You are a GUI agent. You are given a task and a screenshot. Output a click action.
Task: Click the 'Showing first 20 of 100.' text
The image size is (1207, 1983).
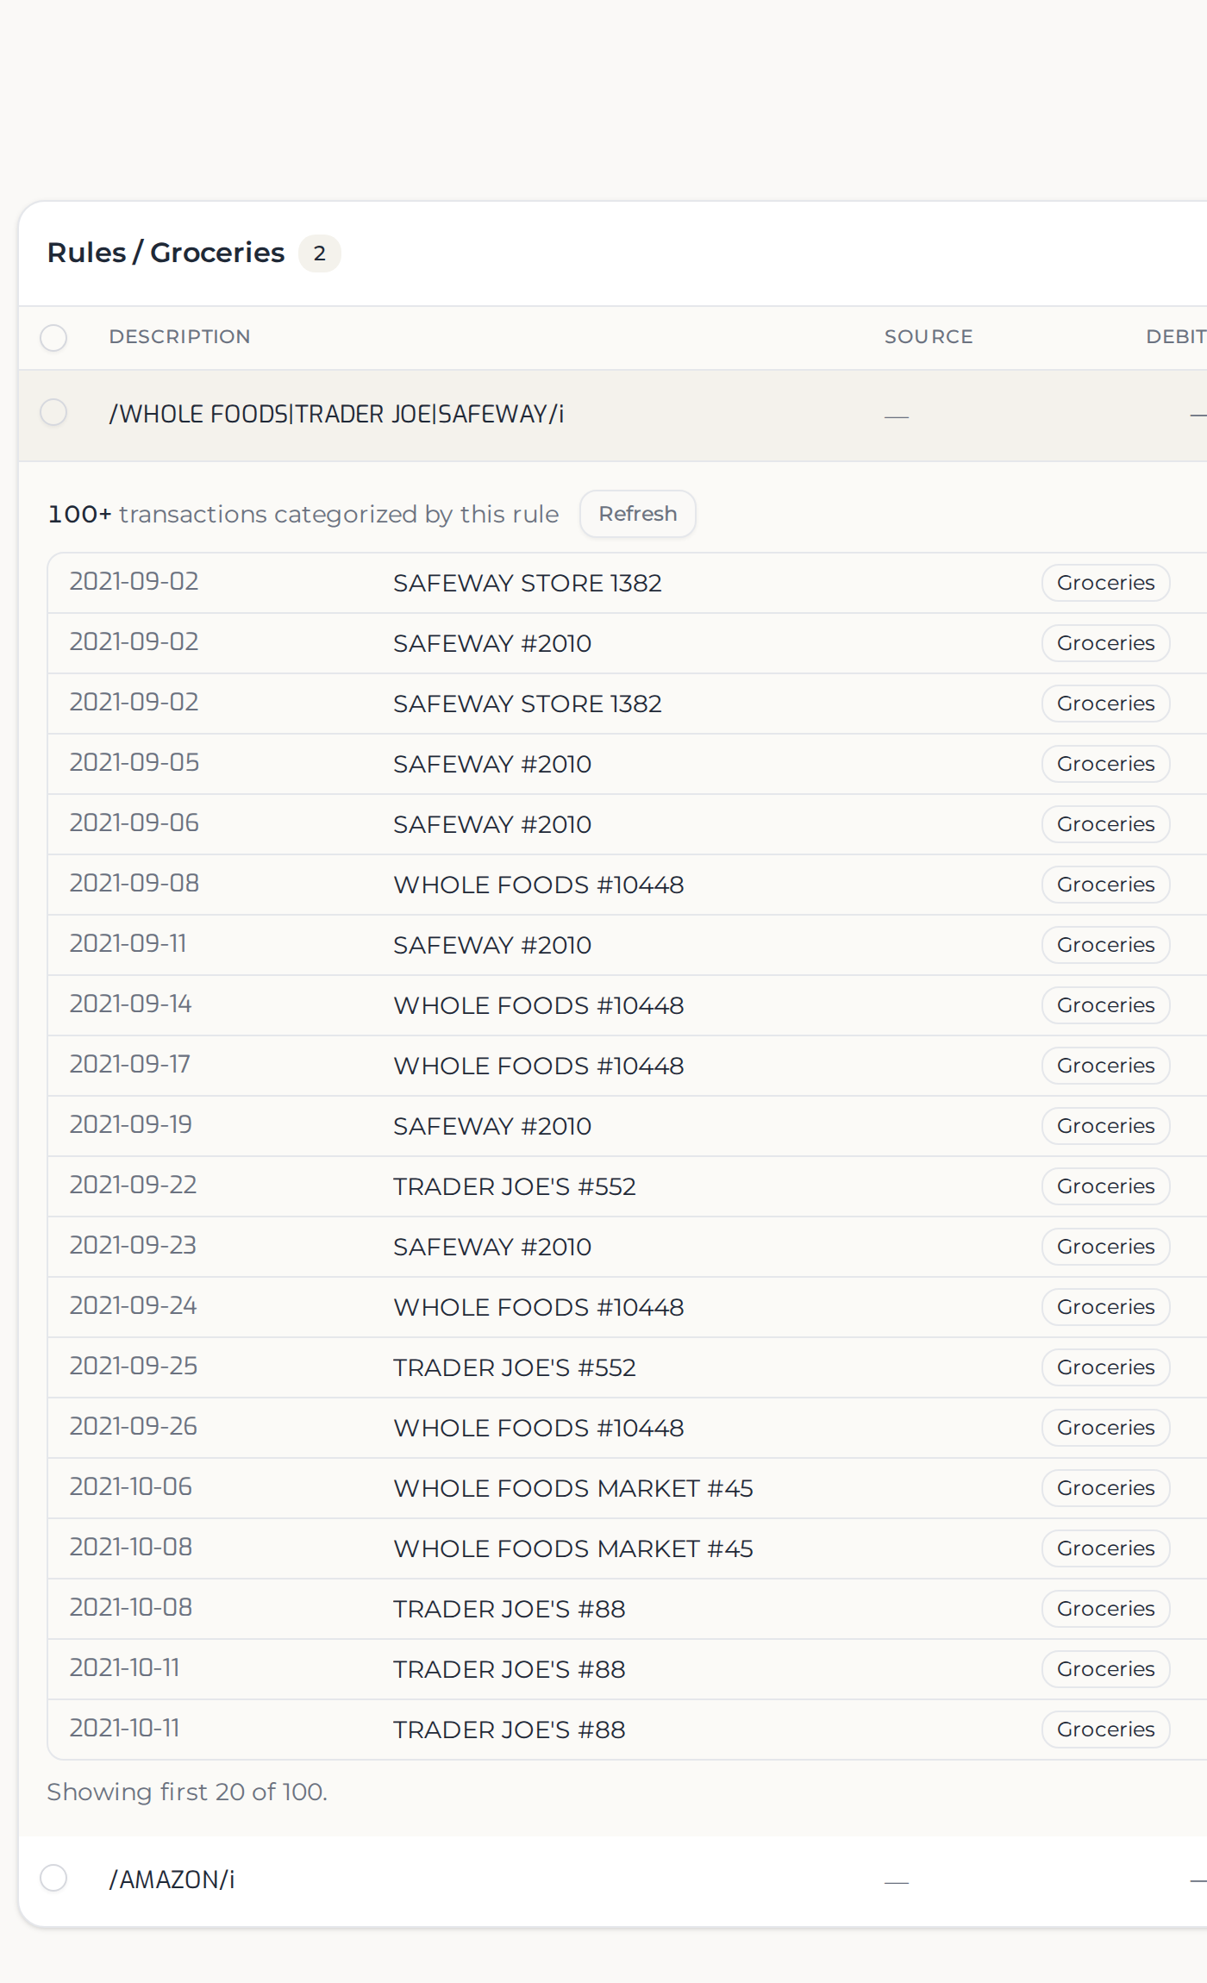pos(187,1792)
